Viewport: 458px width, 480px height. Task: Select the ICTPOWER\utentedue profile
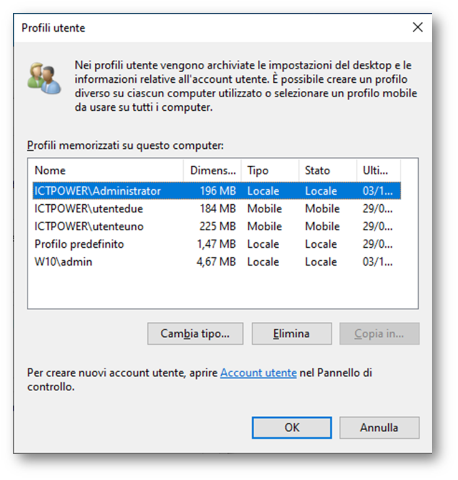pos(89,209)
